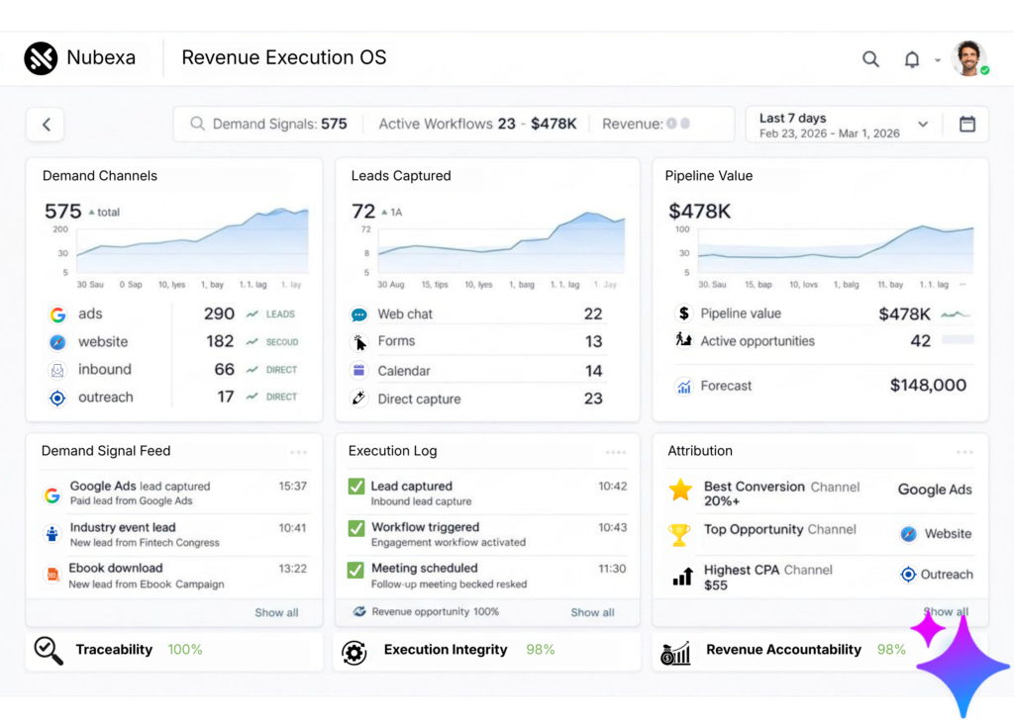Click the Traceability magnifier check icon
The width and height of the screenshot is (1014, 720).
[x=49, y=650]
